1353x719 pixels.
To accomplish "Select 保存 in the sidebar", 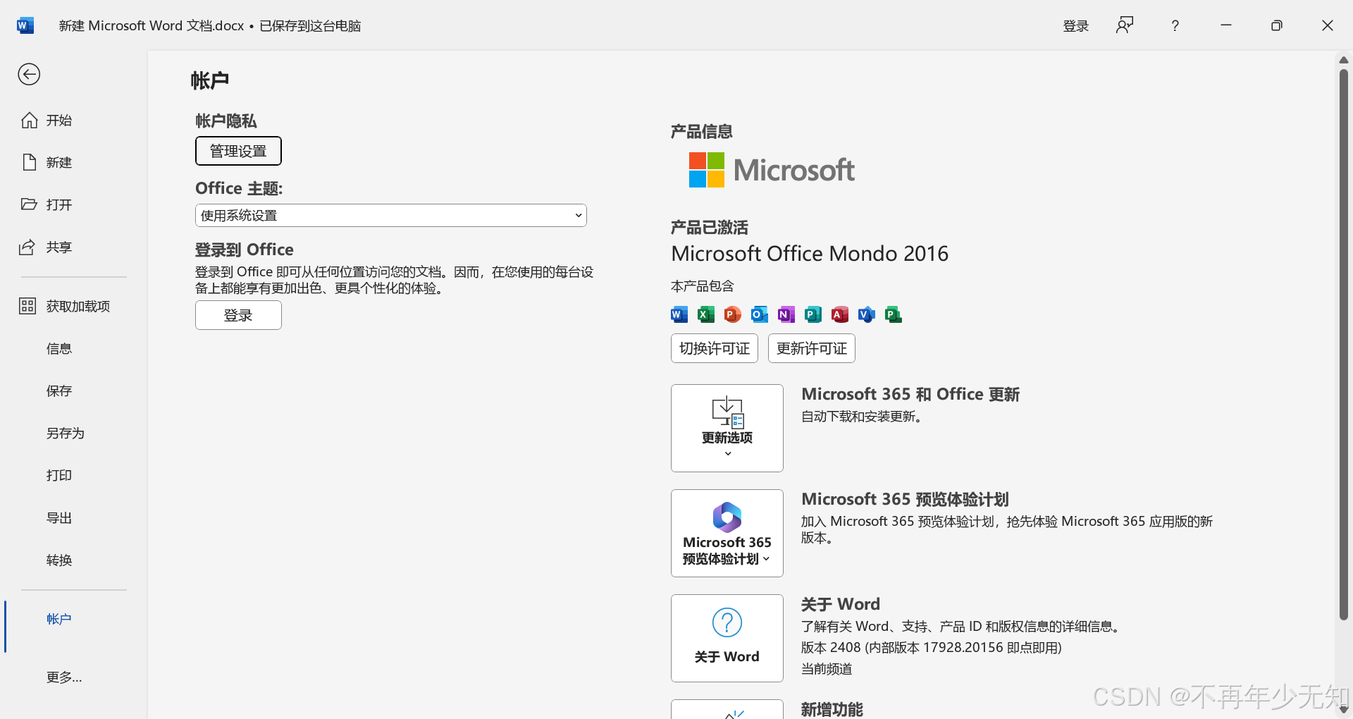I will (59, 391).
